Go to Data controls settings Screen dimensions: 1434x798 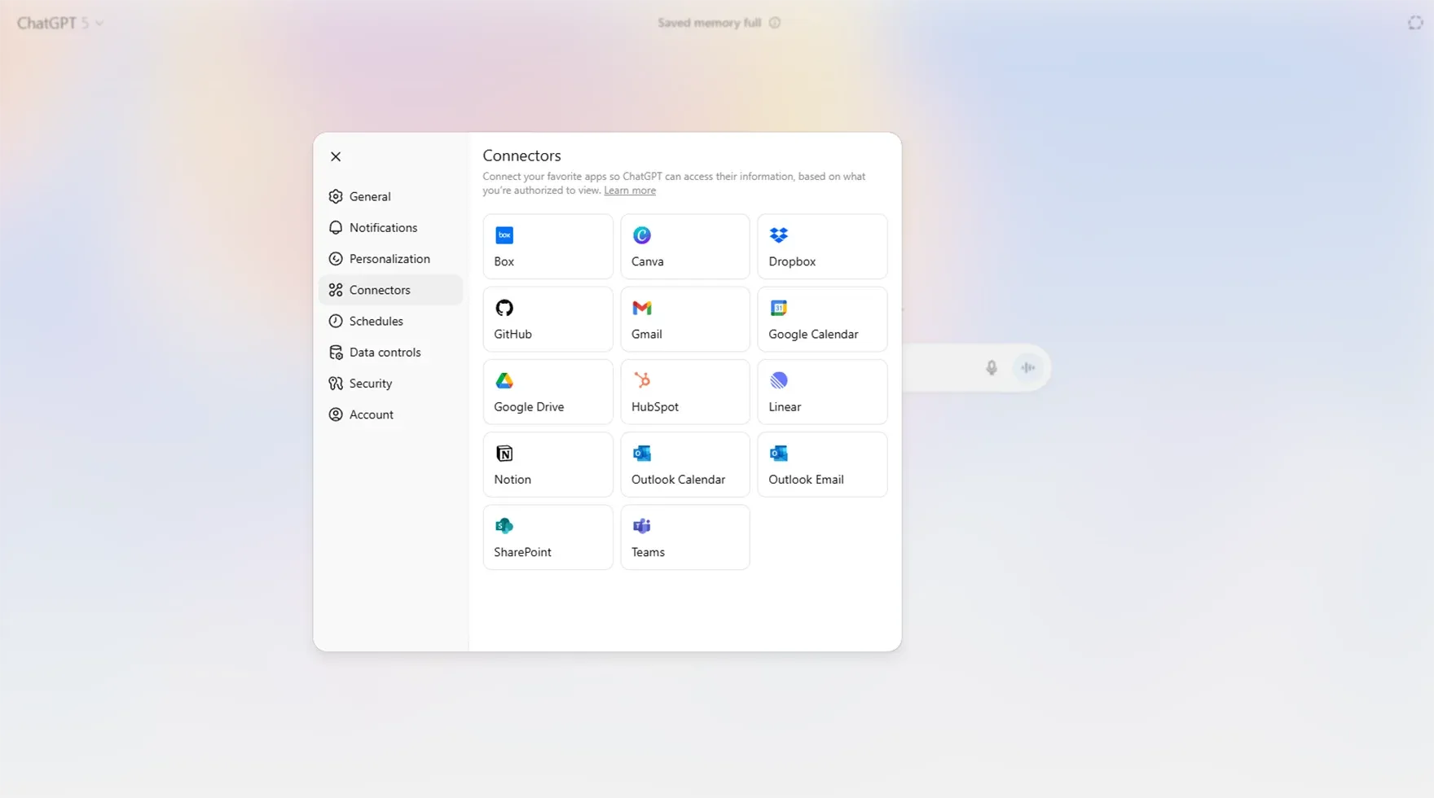(390, 352)
